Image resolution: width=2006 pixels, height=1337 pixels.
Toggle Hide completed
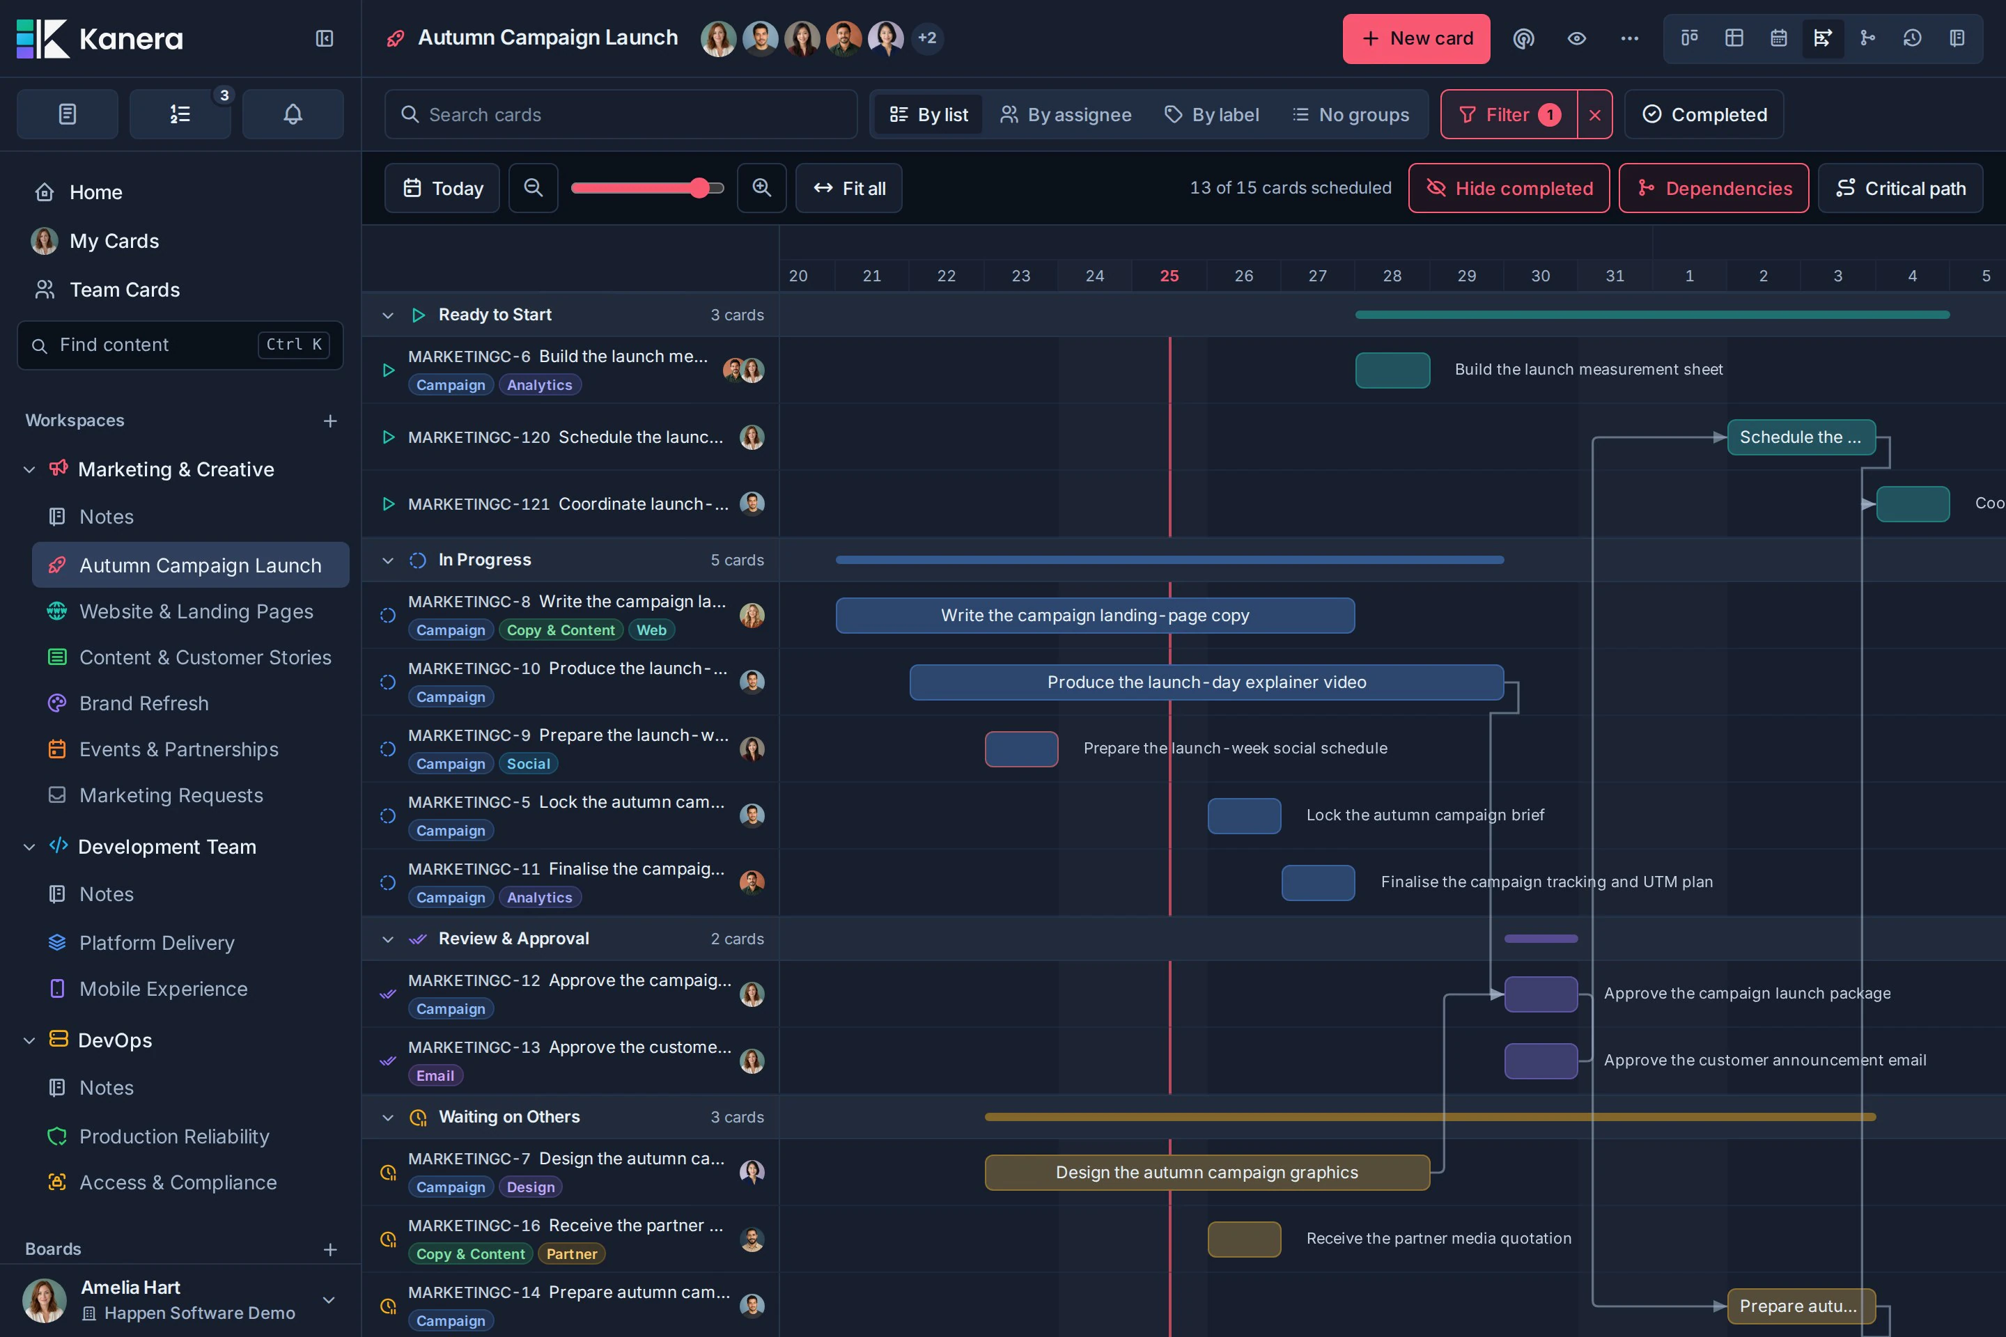pos(1509,187)
